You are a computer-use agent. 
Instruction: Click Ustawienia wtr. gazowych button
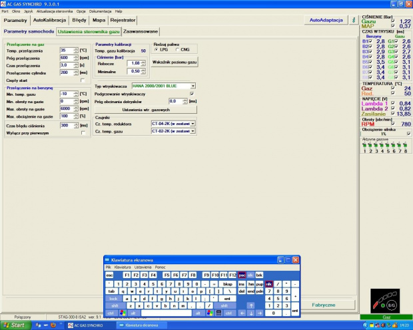pos(146,109)
